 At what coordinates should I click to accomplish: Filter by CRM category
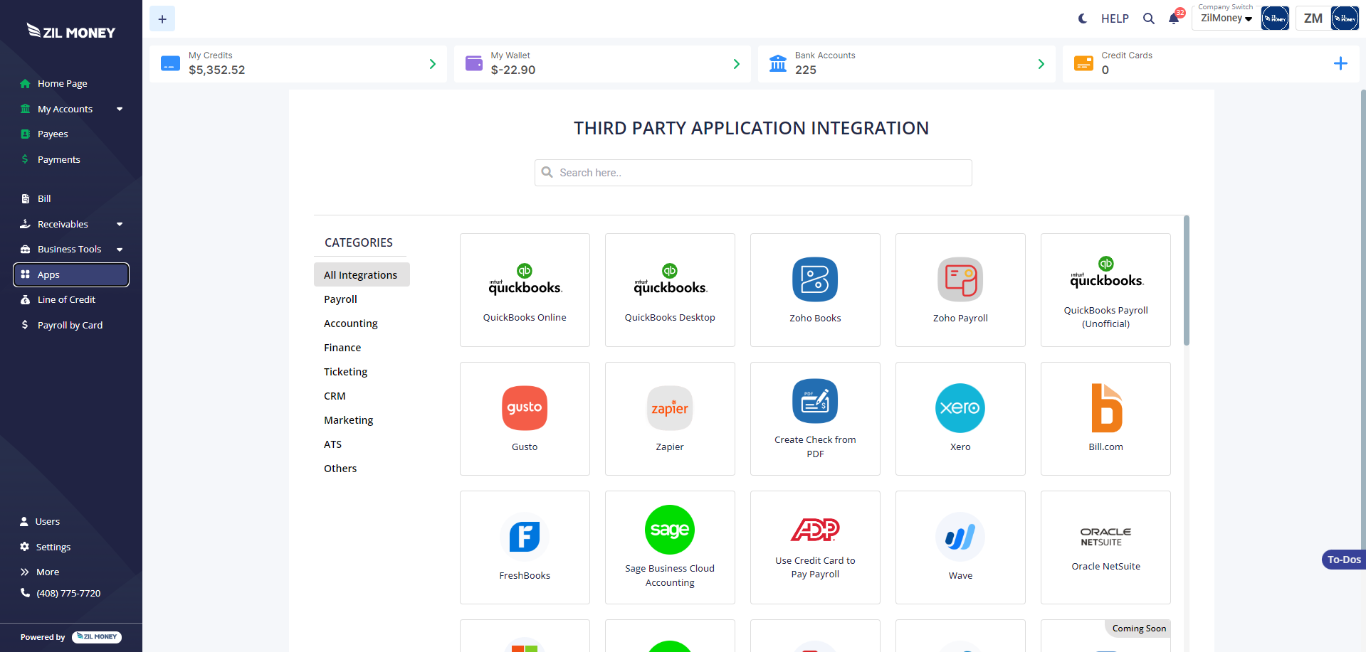(x=335, y=396)
